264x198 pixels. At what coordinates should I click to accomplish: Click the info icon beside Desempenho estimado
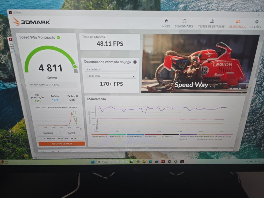click(135, 62)
